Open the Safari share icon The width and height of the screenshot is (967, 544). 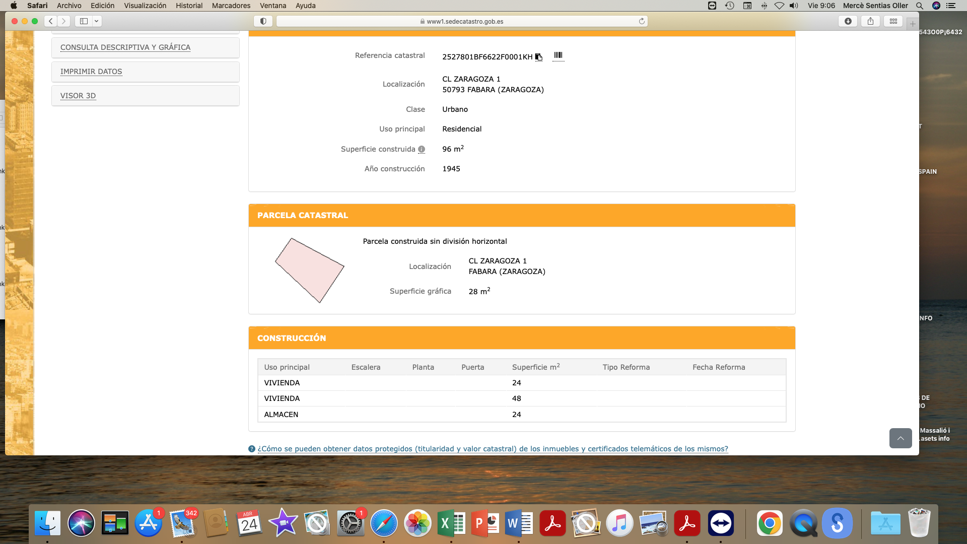[870, 21]
